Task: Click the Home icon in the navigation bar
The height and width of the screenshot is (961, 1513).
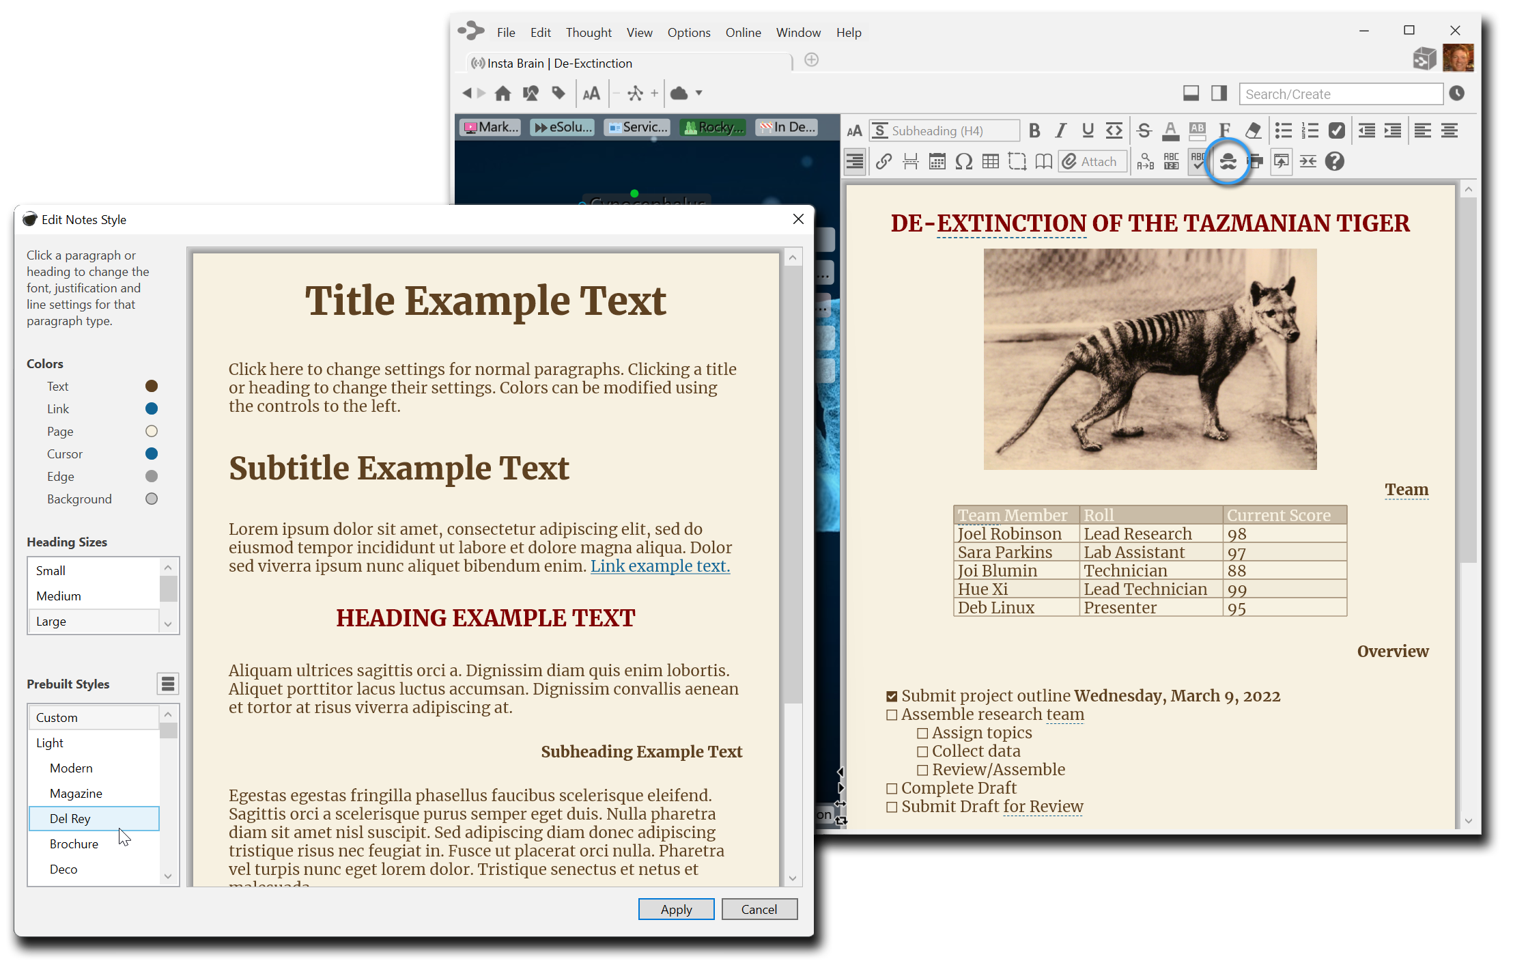Action: click(503, 93)
